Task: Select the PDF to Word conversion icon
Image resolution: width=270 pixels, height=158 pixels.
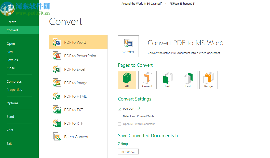Action: coord(57,42)
